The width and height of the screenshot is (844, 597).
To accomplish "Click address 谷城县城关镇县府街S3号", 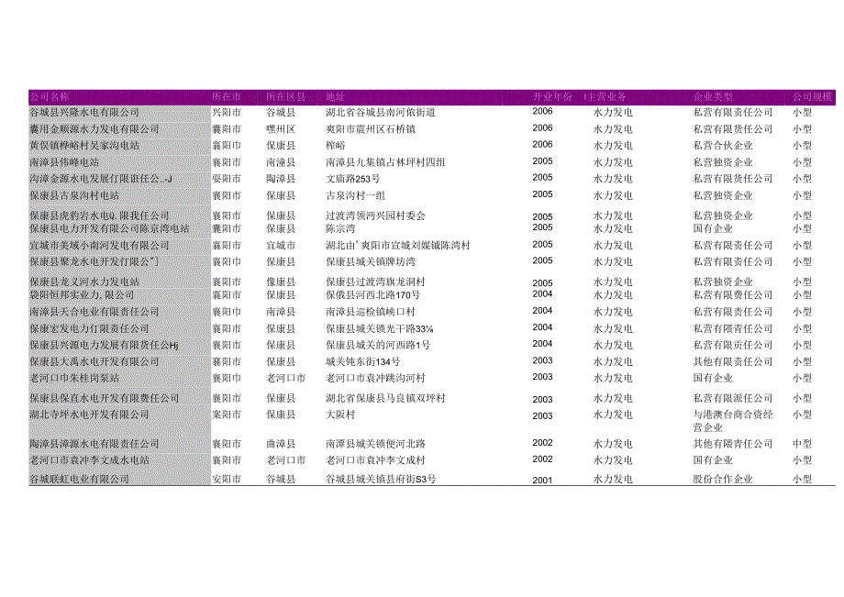I will (x=381, y=479).
